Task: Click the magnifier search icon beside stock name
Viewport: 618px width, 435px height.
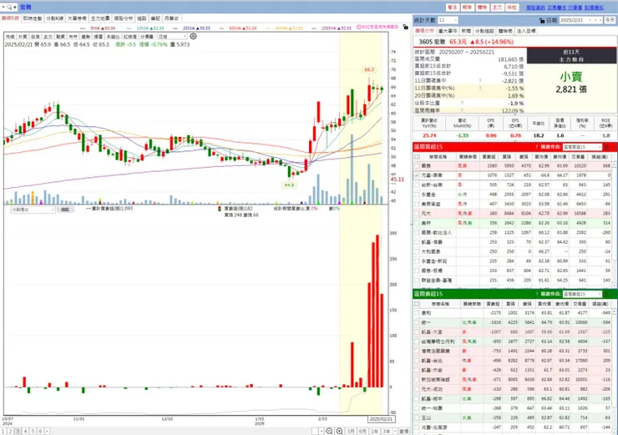Action: tap(9, 7)
